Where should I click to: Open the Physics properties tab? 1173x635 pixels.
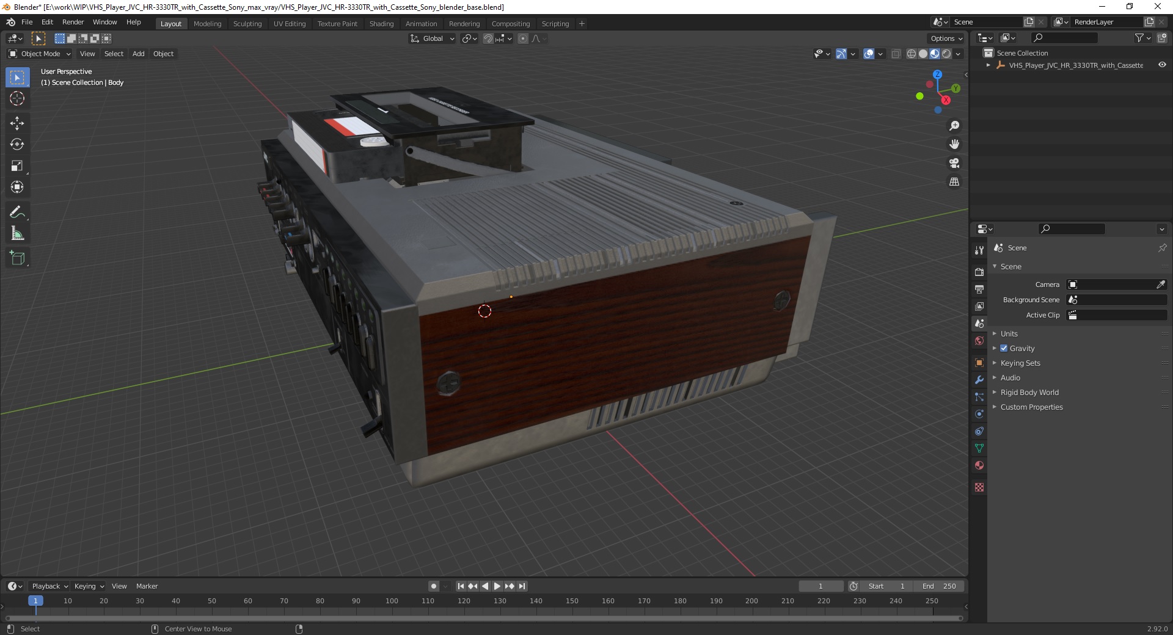(979, 414)
